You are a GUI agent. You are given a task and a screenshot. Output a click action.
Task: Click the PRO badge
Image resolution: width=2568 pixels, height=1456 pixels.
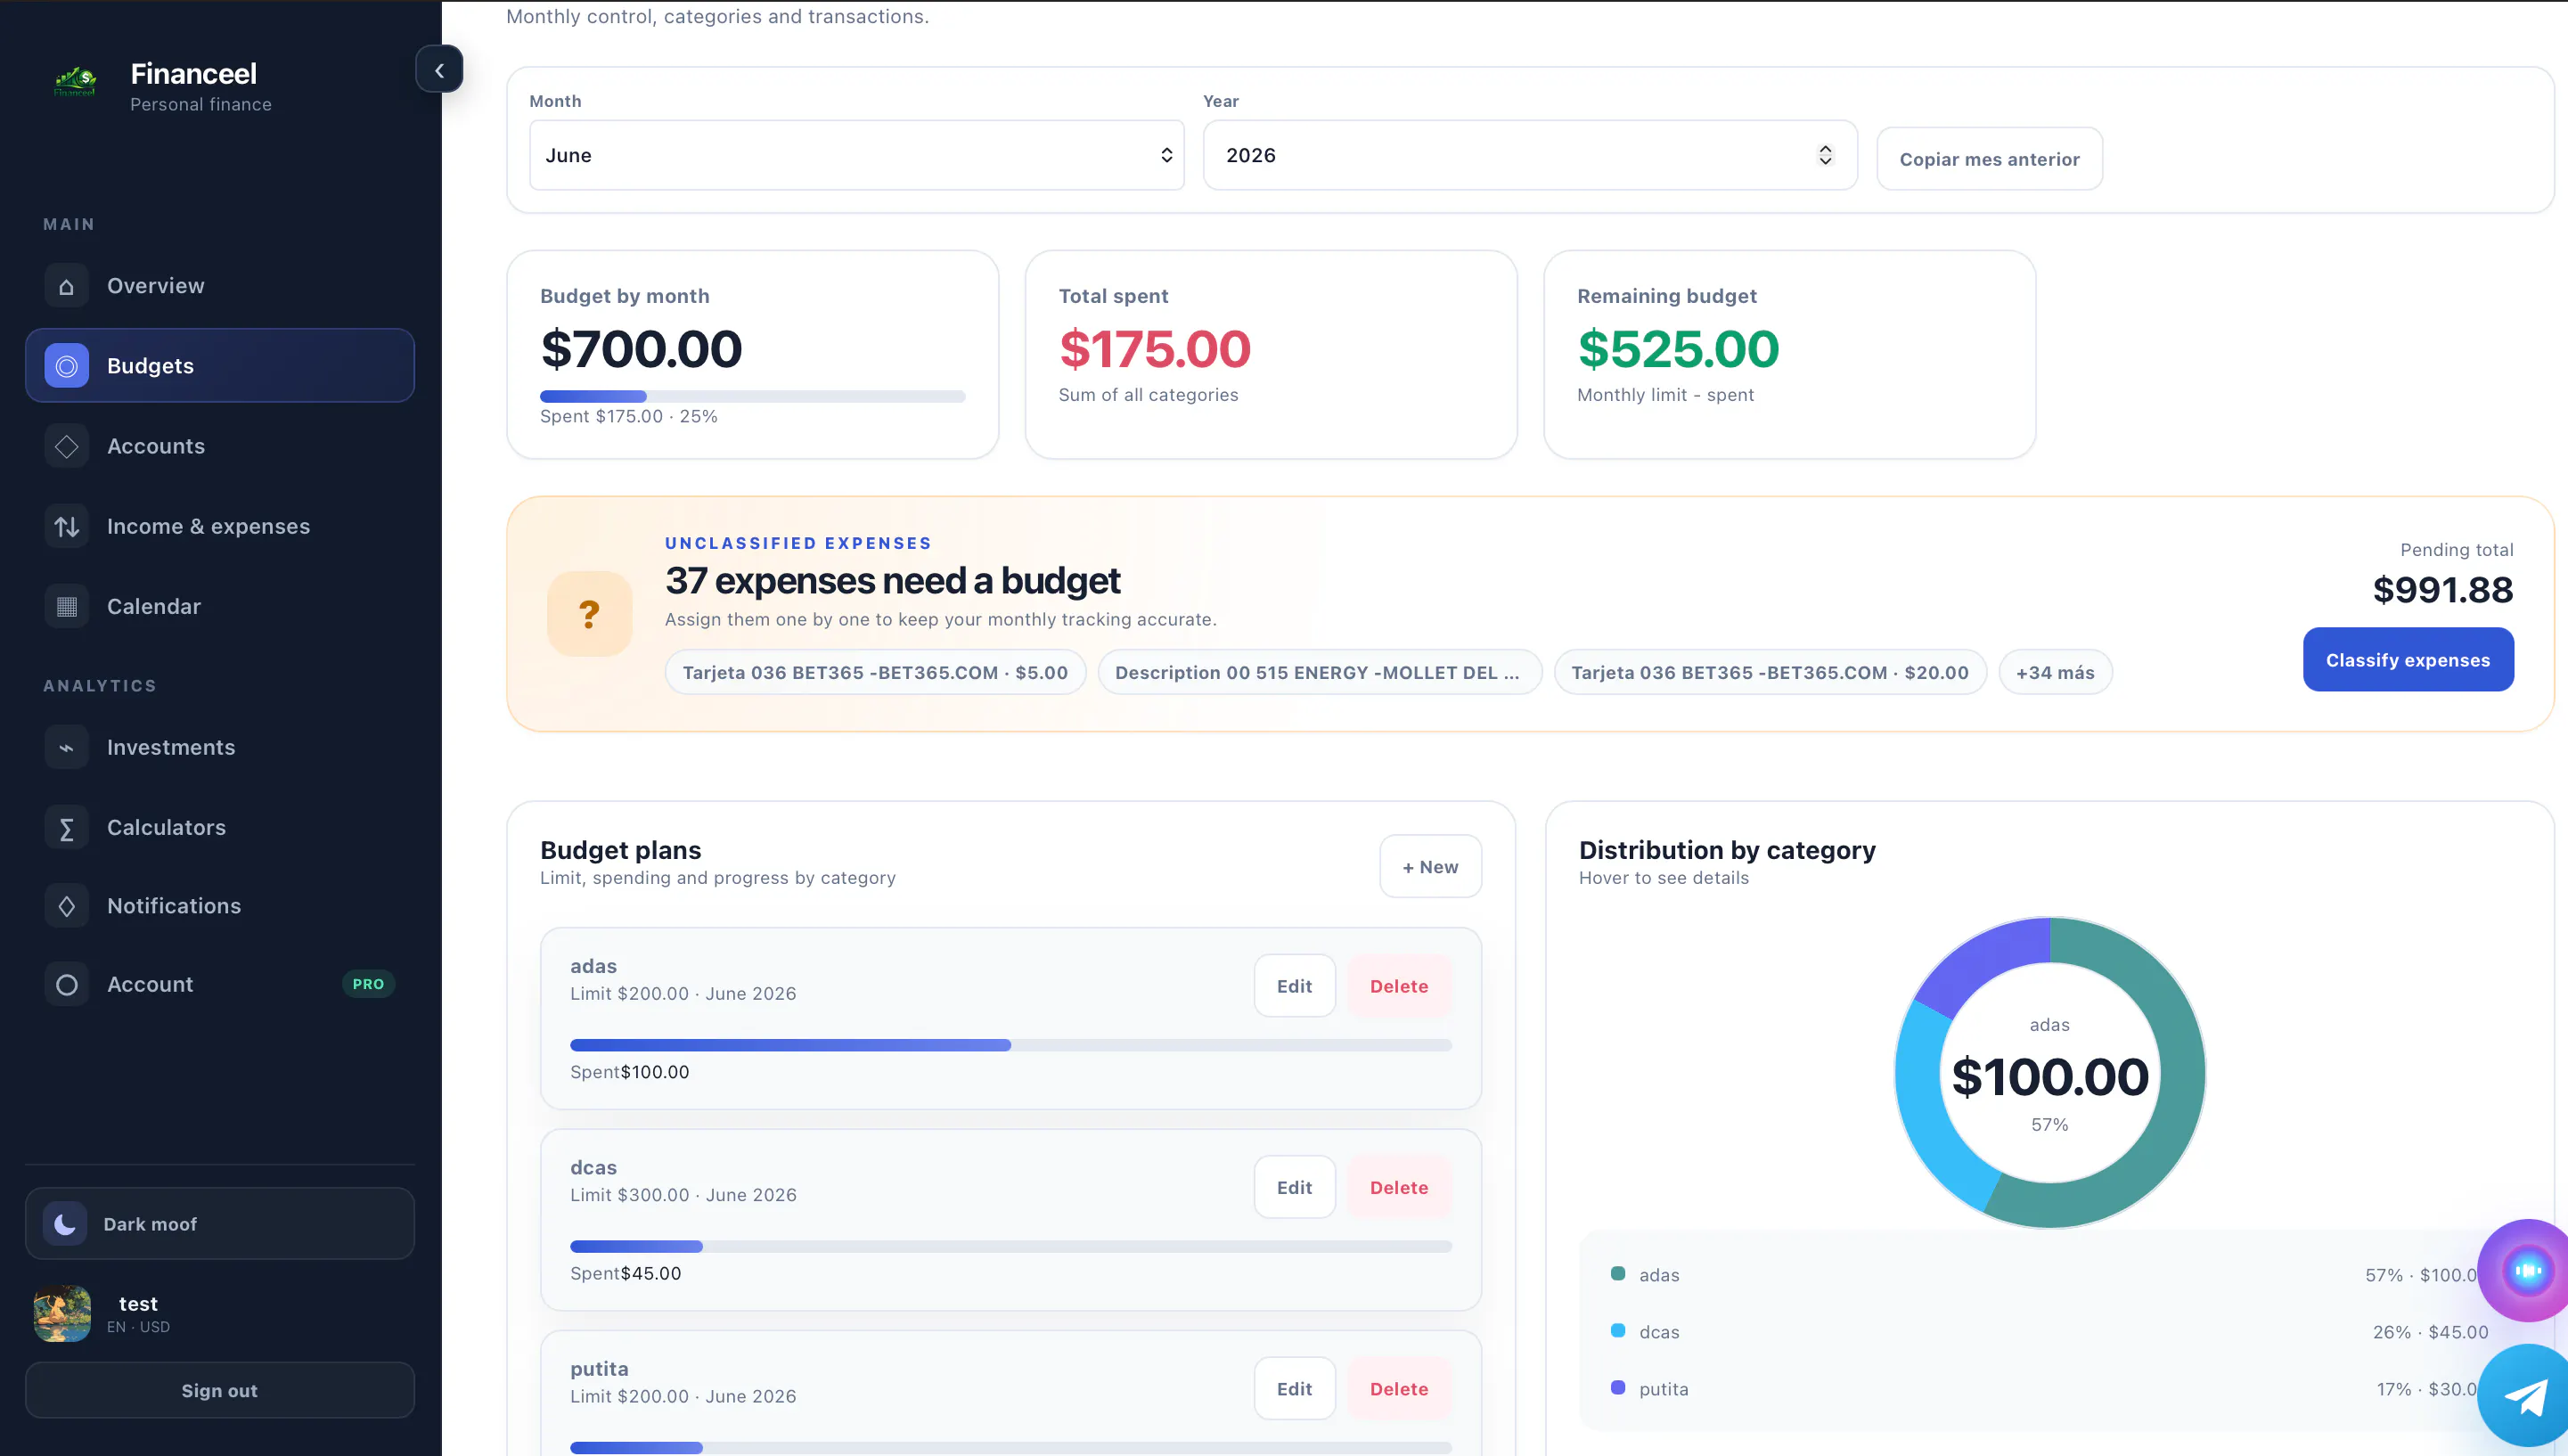tap(368, 985)
